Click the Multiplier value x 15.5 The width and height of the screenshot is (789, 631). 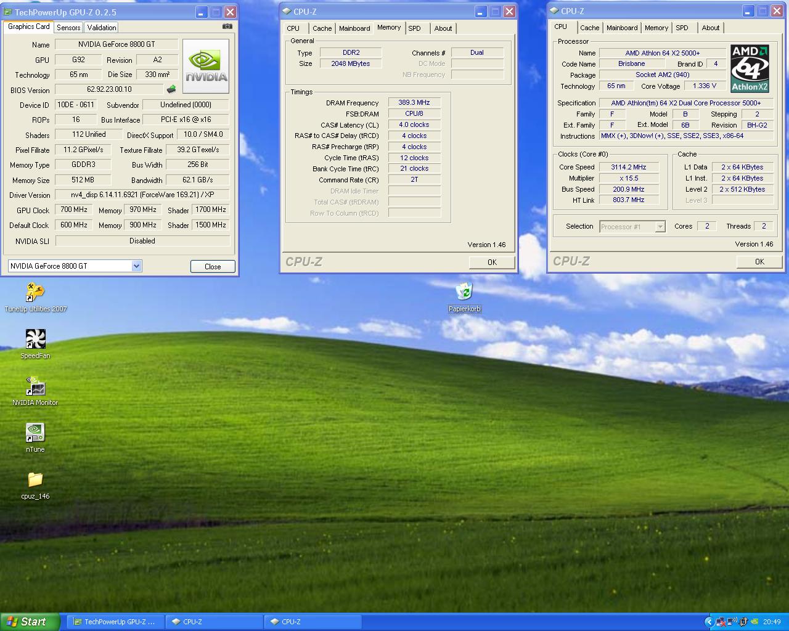628,178
